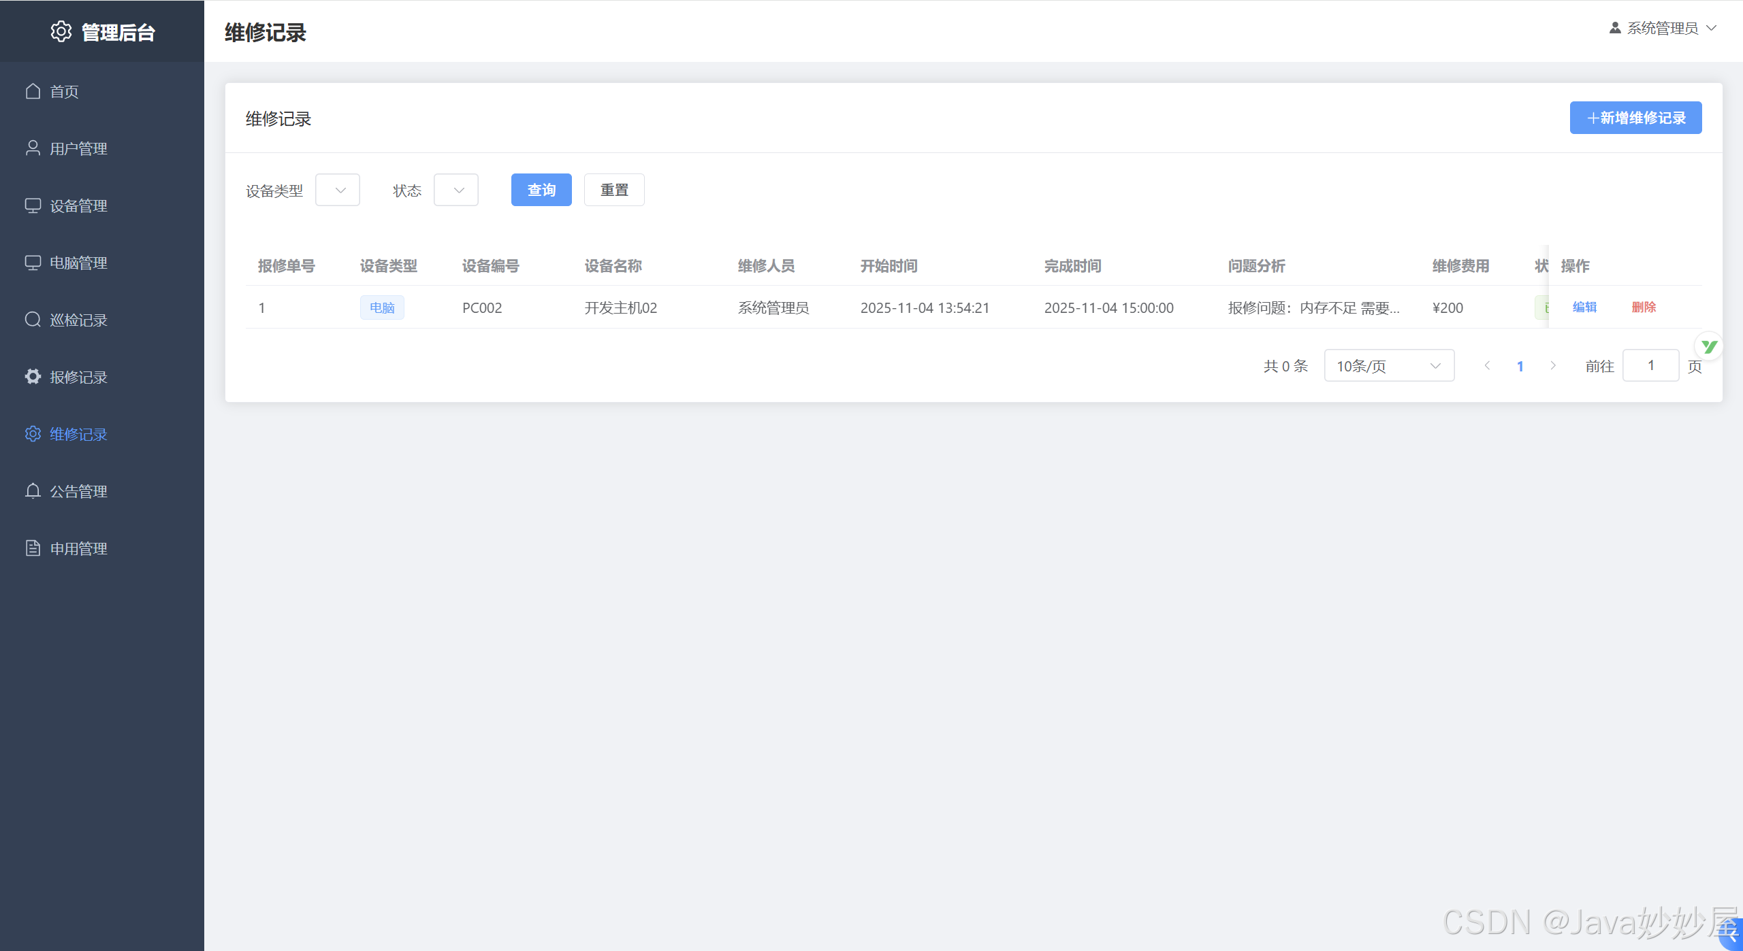Open the 首页 menu item
Screen dimensions: 1743x951
coord(102,91)
